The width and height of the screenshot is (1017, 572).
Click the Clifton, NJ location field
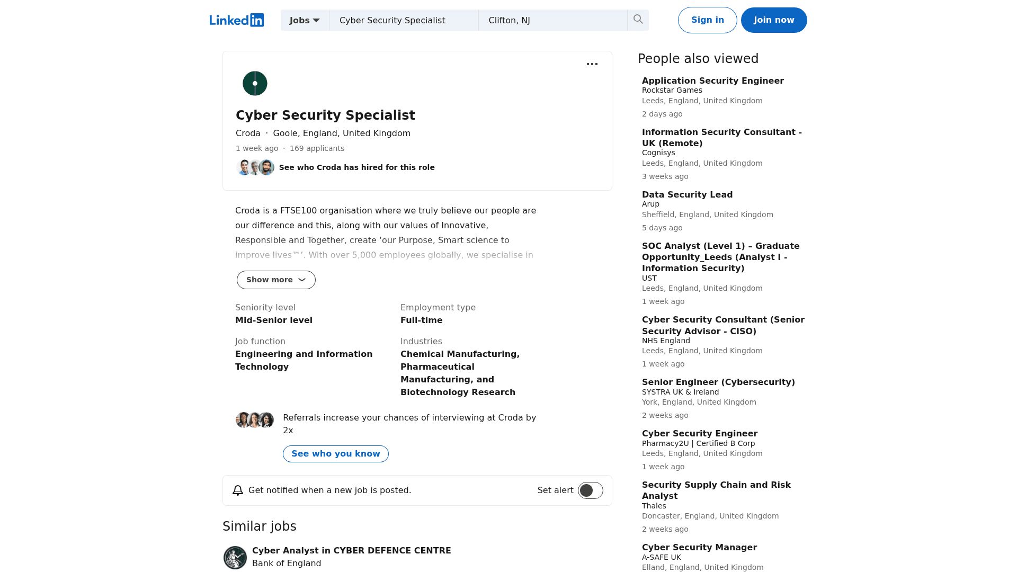553,20
